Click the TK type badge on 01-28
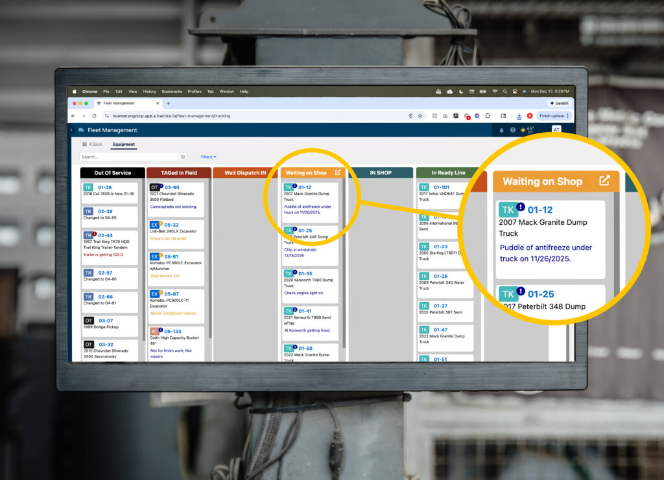The image size is (664, 480). pyautogui.click(x=88, y=188)
